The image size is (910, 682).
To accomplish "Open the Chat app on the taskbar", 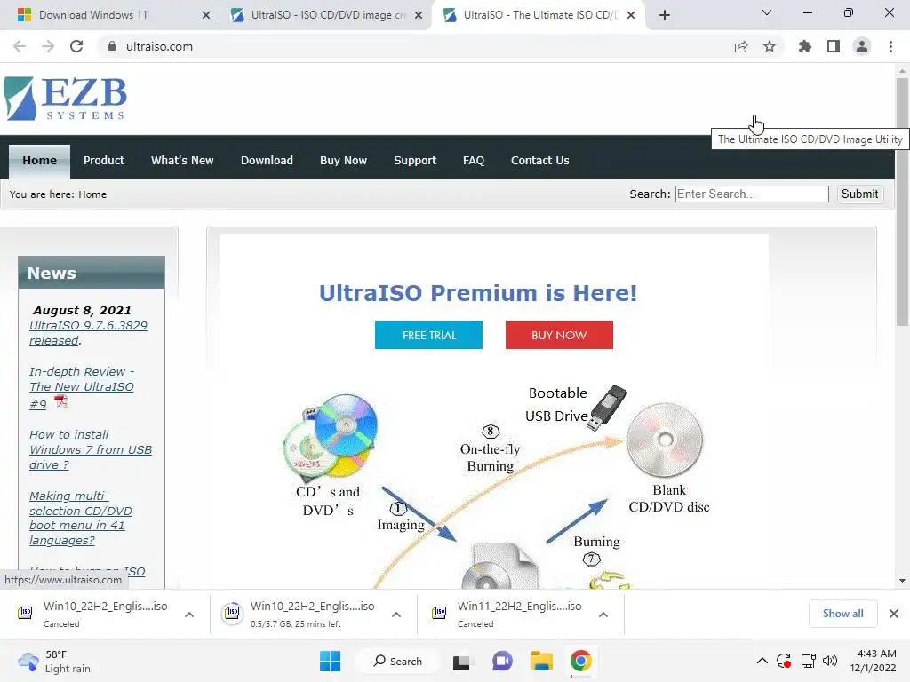I will (x=502, y=661).
